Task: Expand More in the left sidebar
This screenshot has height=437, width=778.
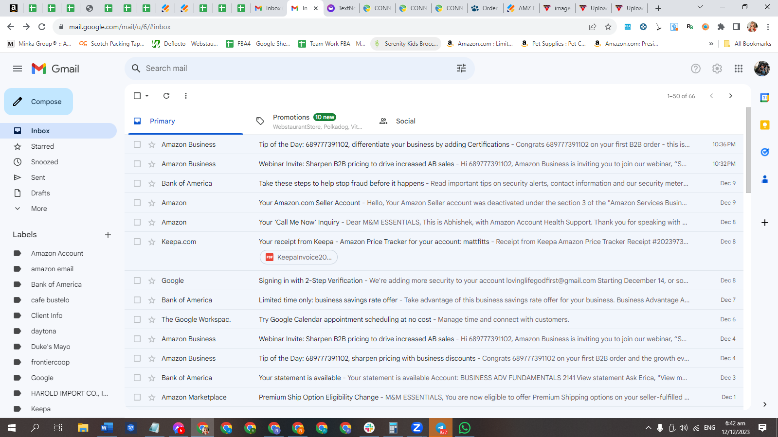Action: [39, 209]
